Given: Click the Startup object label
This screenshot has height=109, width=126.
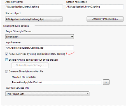Looking at the screenshot, I should [13, 13].
